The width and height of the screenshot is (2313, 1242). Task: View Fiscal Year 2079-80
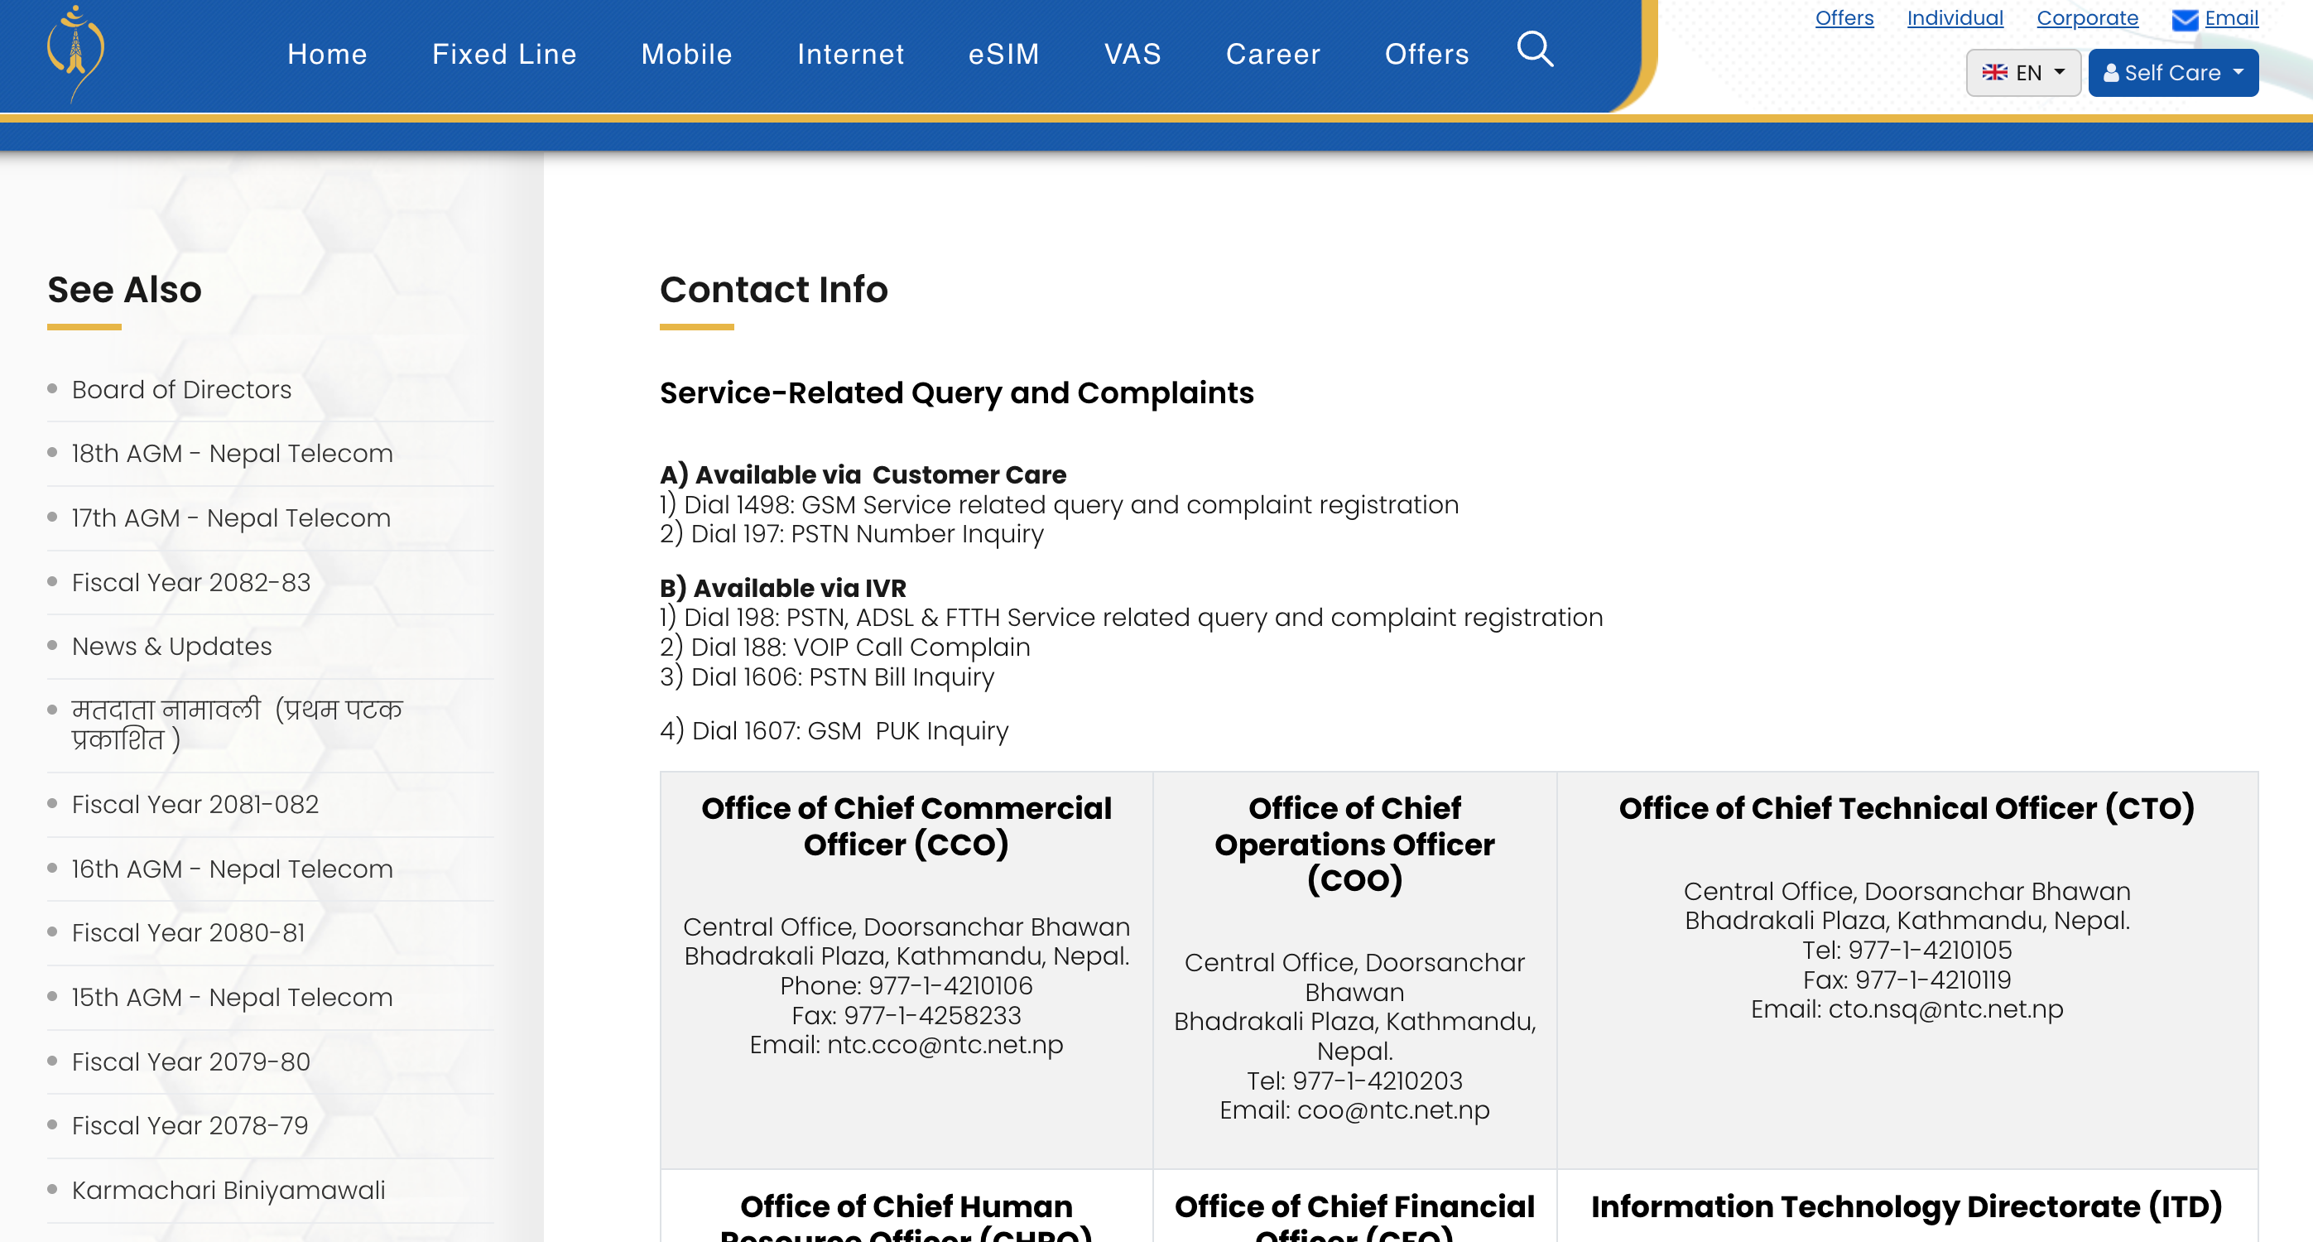(191, 1061)
